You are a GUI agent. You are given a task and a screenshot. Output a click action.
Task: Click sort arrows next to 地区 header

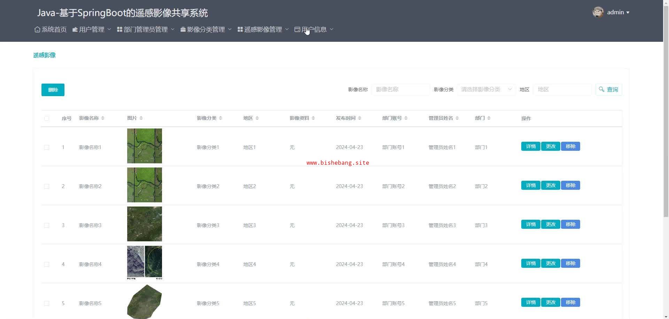pos(257,118)
